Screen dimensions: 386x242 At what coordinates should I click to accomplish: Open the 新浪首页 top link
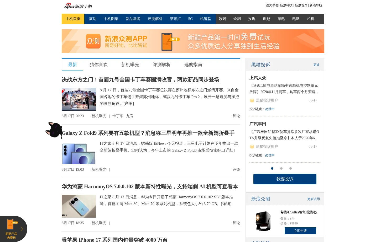tap(301, 5)
